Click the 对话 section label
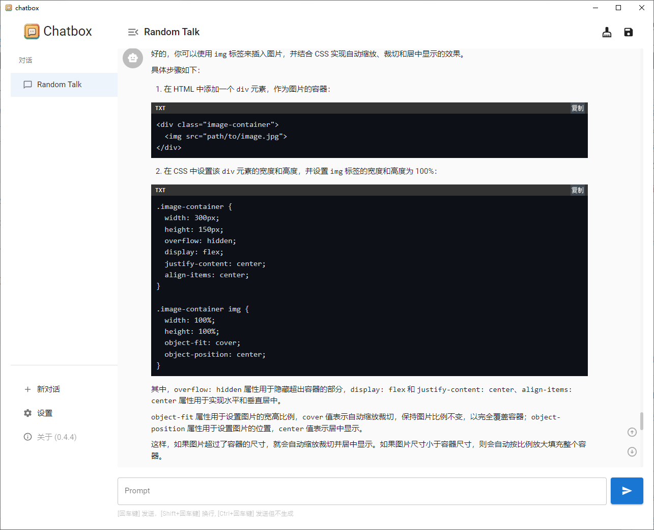 tap(25, 60)
